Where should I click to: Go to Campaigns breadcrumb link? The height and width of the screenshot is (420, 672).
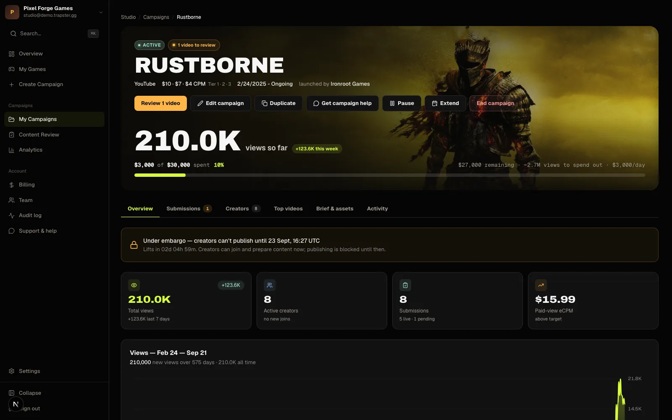point(156,17)
